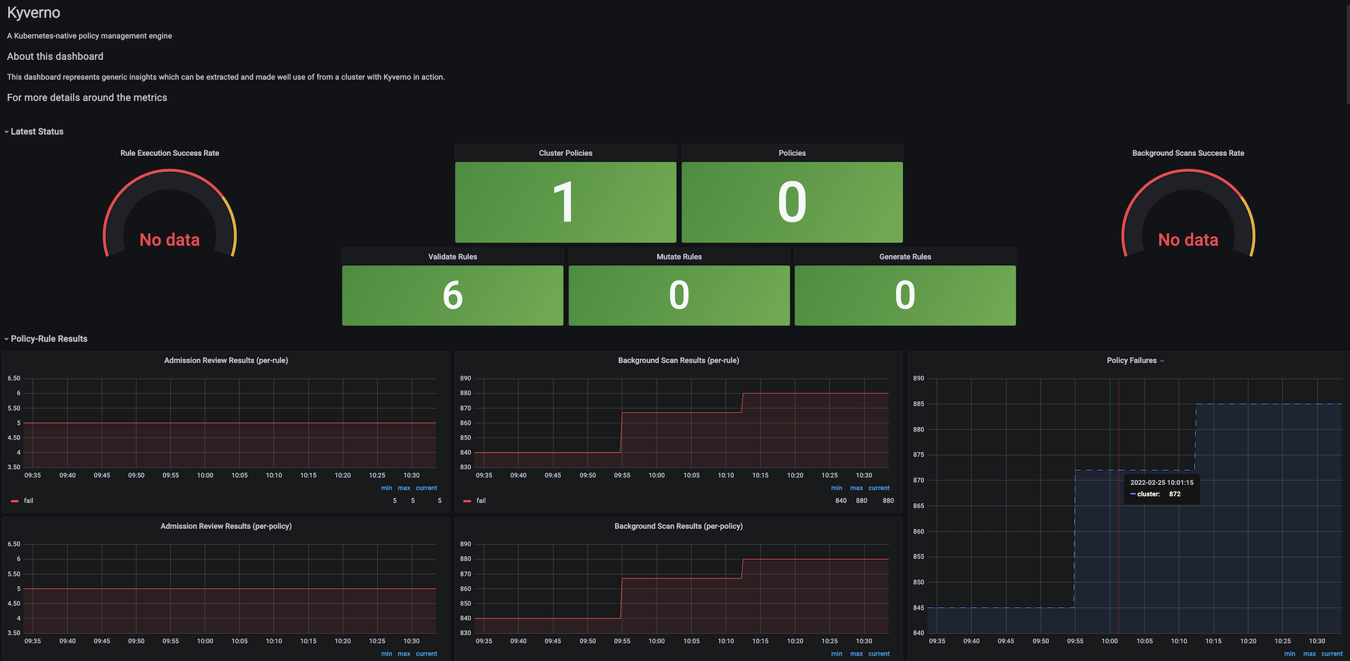Viewport: 1350px width, 661px height.
Task: Open the Admission Review Results (per-policy) title menu
Action: 226,527
